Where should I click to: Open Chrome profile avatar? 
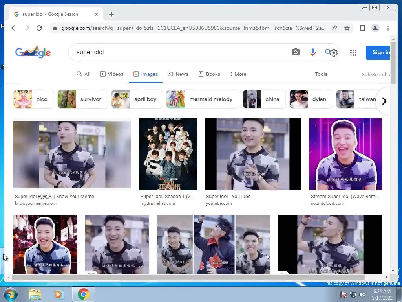point(375,28)
